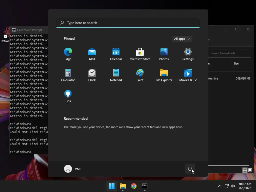Open the Tips app
This screenshot has width=256, height=192.
(x=68, y=96)
